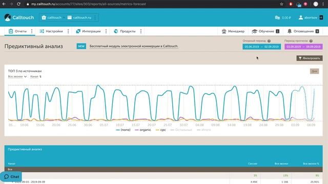Open help tooltip for Опорный период
Screen dimensions: 328x184
[269, 41]
